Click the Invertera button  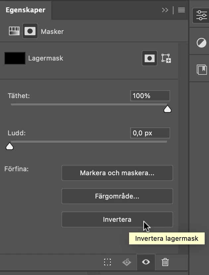[117, 219]
